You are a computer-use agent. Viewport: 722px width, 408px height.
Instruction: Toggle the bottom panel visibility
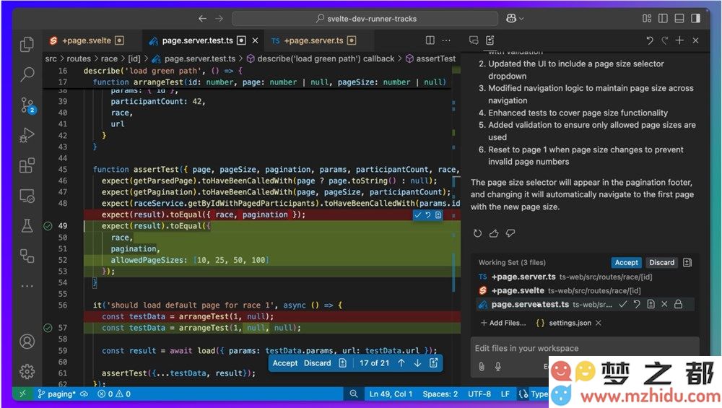point(679,19)
